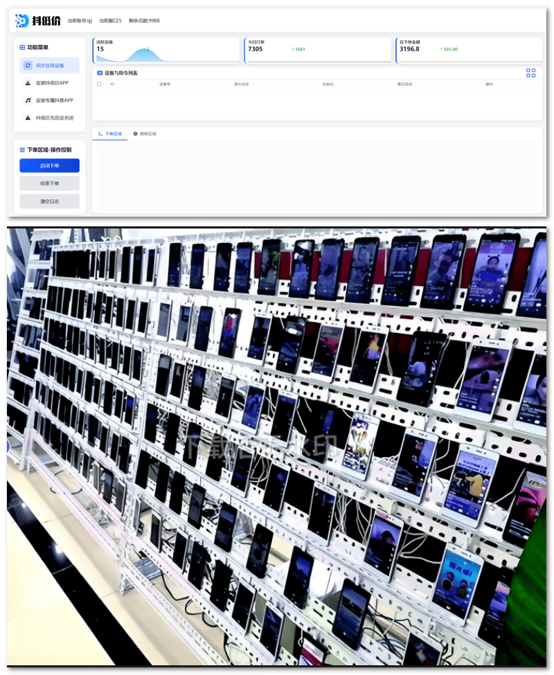Click the 清空日志 button
The height and width of the screenshot is (675, 554).
pos(49,201)
